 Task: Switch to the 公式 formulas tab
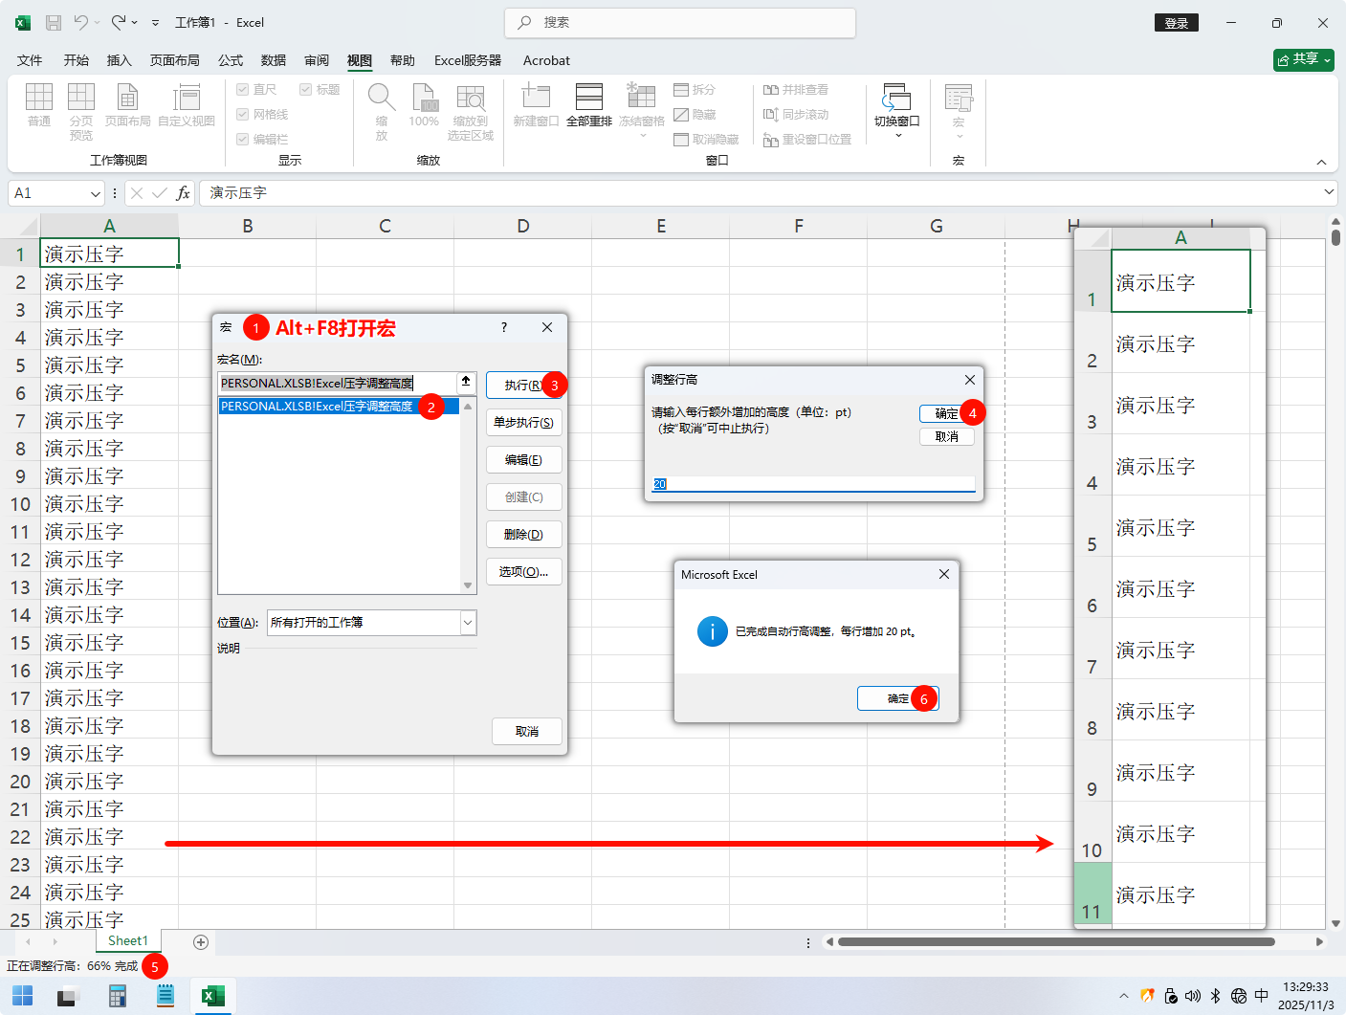tap(231, 60)
